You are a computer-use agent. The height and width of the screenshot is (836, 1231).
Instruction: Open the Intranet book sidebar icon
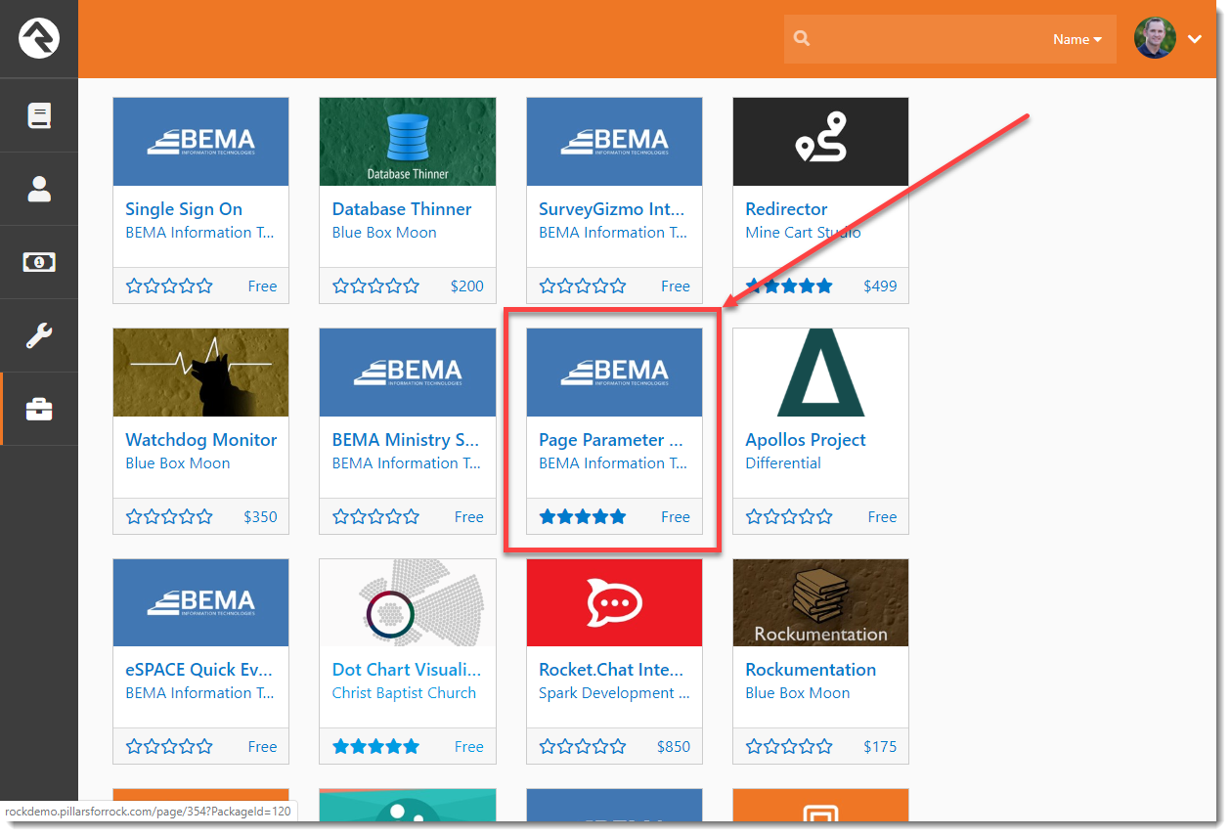pos(39,115)
